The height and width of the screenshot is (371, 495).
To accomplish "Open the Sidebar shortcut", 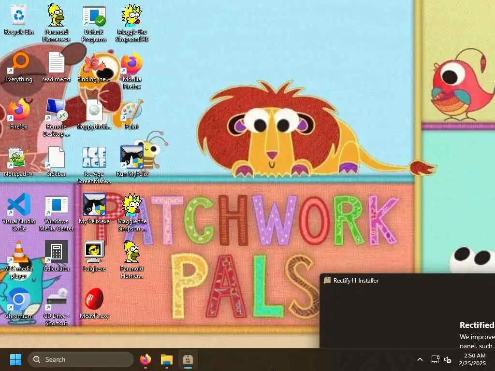I will (x=56, y=161).
